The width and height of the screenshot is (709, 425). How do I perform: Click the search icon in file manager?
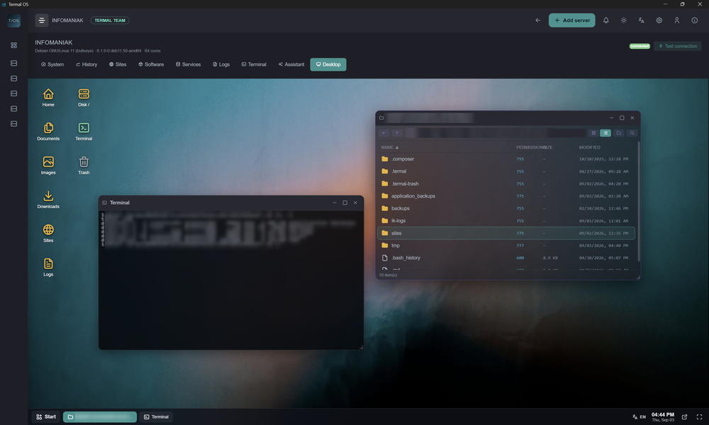pyautogui.click(x=632, y=132)
